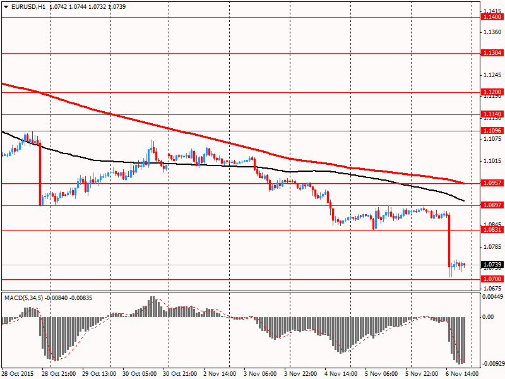Click the EURUSD,H1 symbol title
The width and height of the screenshot is (505, 379).
coord(28,7)
